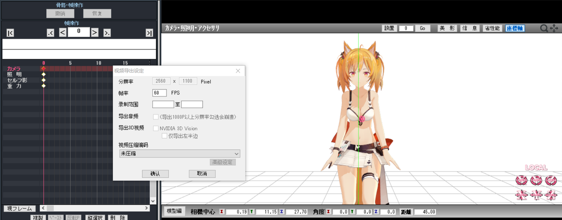This screenshot has width=562, height=220.
Task: Go to next keyframe (>.)
Action: (x=107, y=33)
